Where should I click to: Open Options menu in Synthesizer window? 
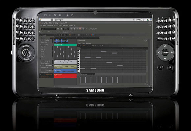[88, 43]
